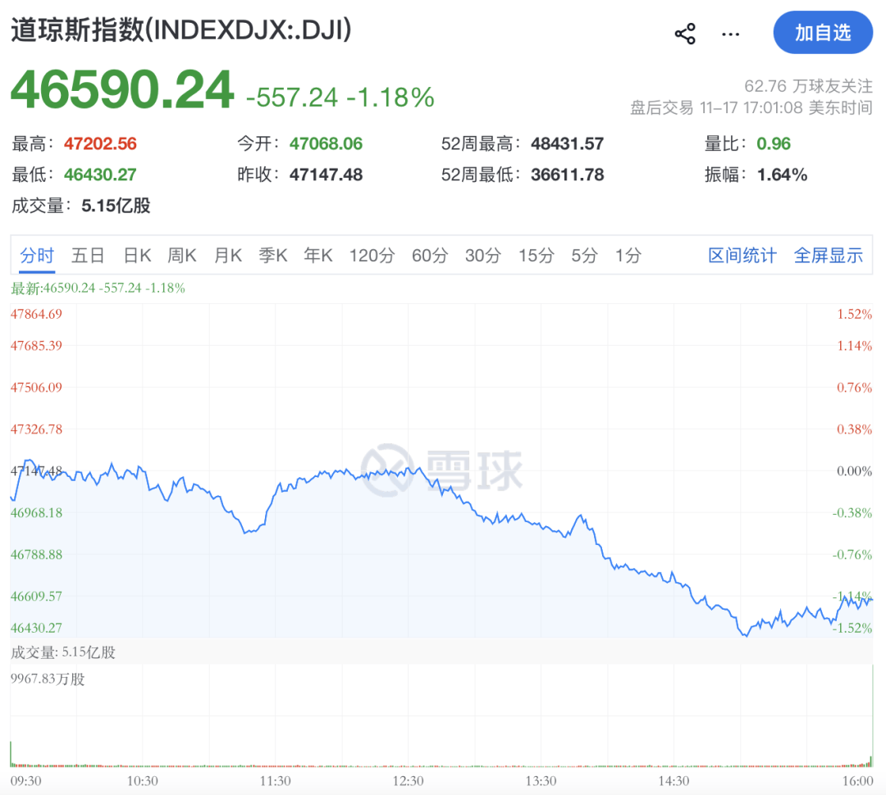This screenshot has height=795, width=886.
Task: Select the 15分 interval tab
Action: [x=535, y=256]
